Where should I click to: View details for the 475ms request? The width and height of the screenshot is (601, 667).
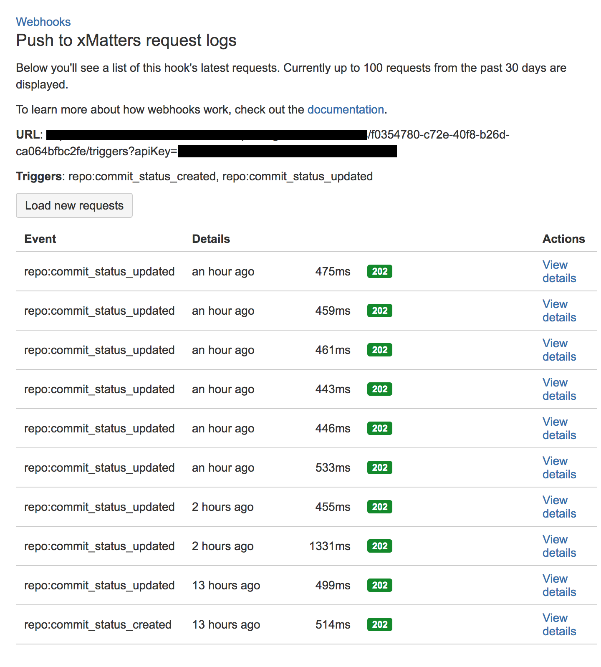[559, 271]
